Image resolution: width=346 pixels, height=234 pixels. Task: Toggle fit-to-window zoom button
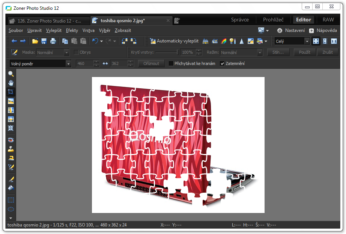coord(316,41)
